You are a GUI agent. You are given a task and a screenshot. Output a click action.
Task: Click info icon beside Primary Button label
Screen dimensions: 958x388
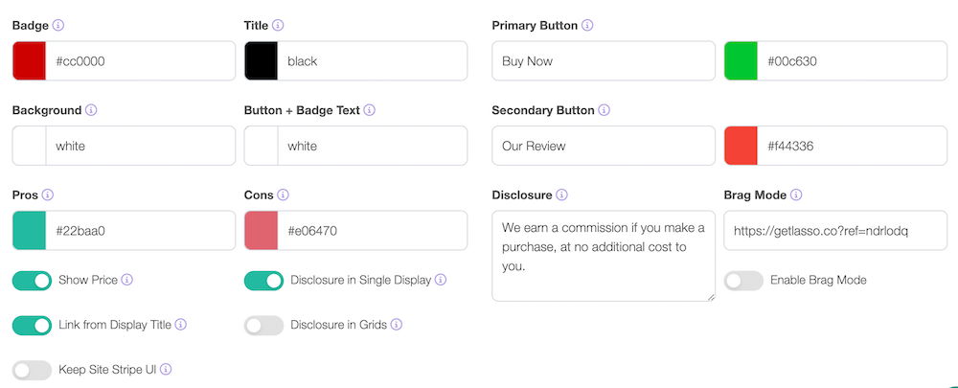(x=587, y=26)
